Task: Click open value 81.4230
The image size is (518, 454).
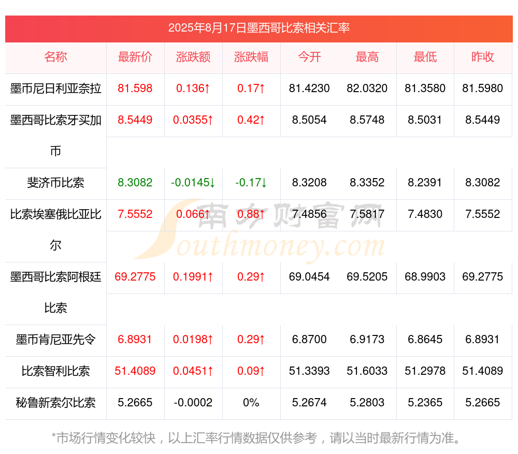Action: 309,89
